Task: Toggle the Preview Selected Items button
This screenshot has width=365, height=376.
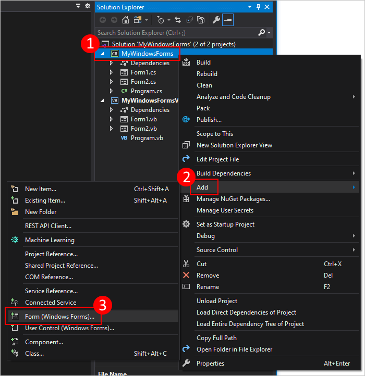Action: [228, 20]
